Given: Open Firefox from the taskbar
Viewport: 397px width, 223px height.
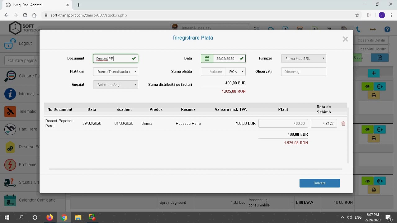Looking at the screenshot, I should click(x=50, y=217).
